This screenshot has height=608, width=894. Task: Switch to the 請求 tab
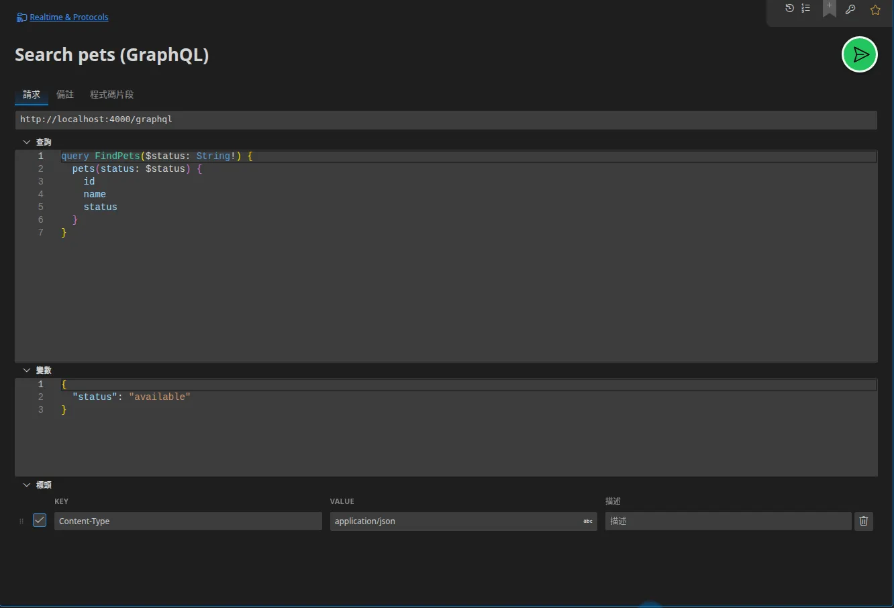coord(32,95)
